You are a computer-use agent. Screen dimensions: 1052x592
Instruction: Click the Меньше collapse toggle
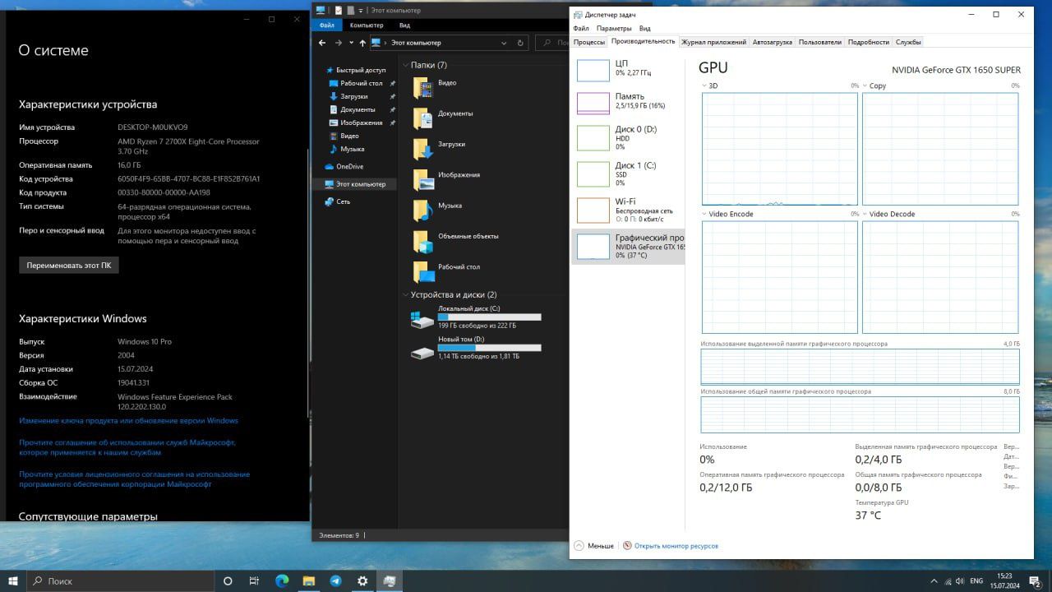593,546
